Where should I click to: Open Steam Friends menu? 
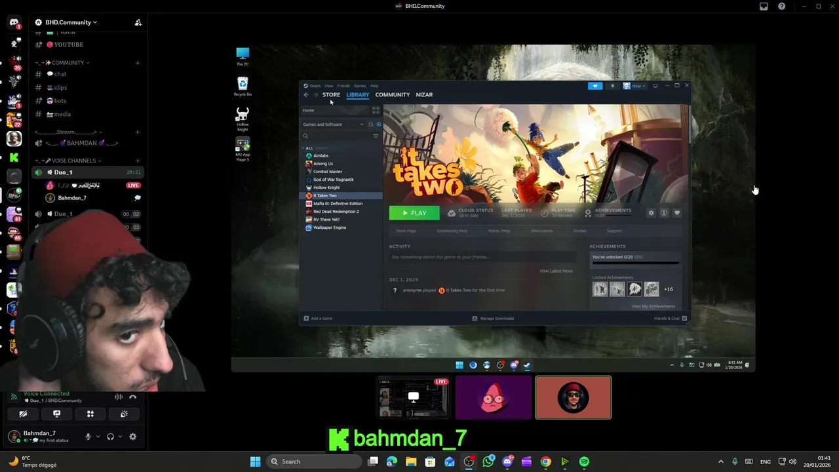pyautogui.click(x=343, y=86)
